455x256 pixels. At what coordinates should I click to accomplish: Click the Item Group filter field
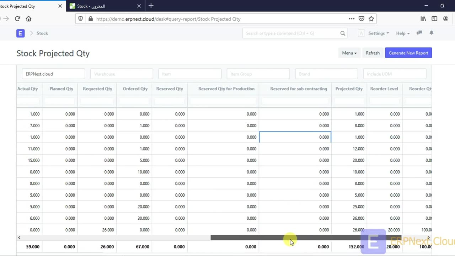click(x=258, y=74)
